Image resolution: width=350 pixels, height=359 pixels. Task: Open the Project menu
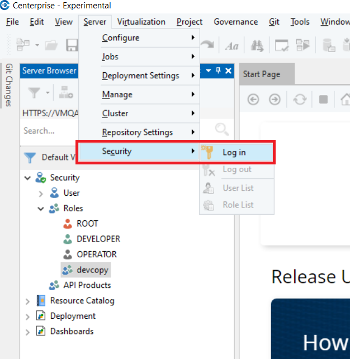tap(190, 22)
